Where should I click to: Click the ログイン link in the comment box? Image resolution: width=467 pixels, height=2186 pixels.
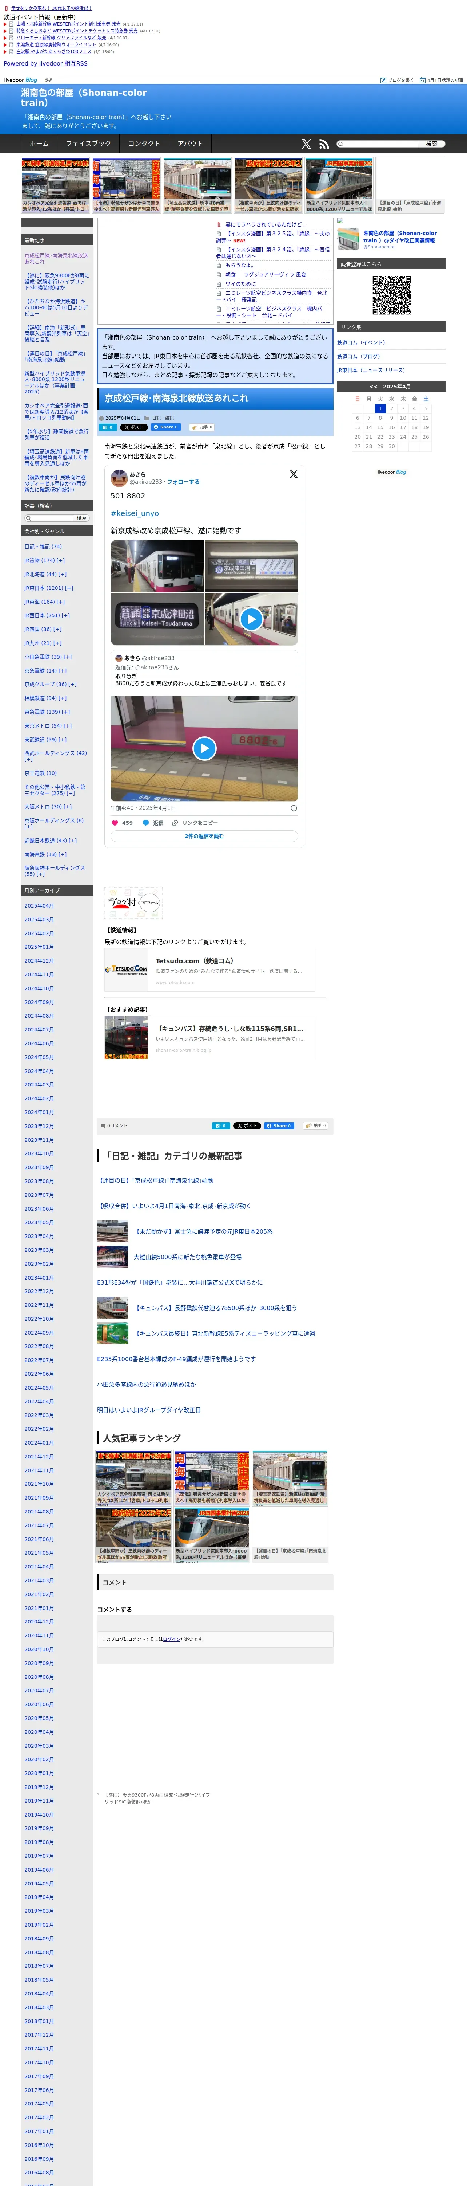171,1639
